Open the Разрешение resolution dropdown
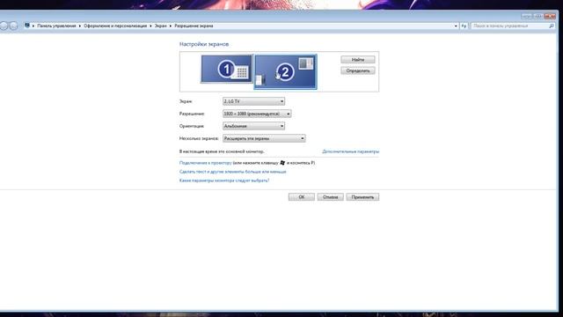 [x=257, y=114]
